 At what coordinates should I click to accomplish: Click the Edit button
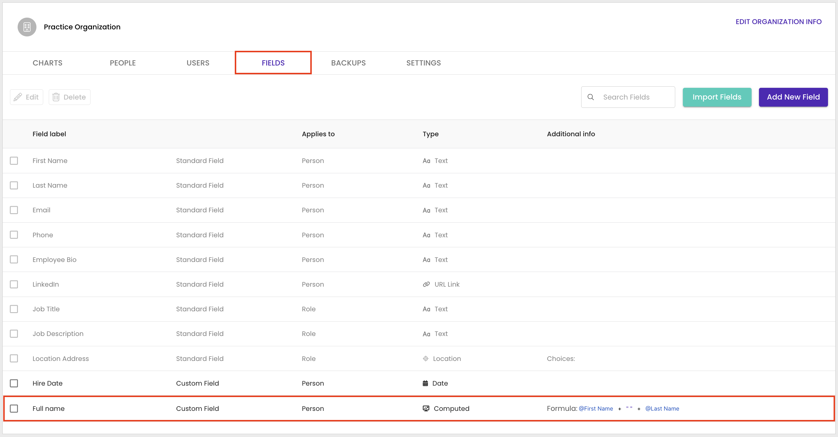tap(27, 97)
